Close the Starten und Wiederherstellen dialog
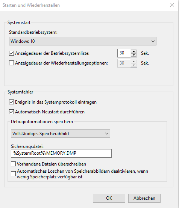Viewport: 179px width, 208px height. 172,5
